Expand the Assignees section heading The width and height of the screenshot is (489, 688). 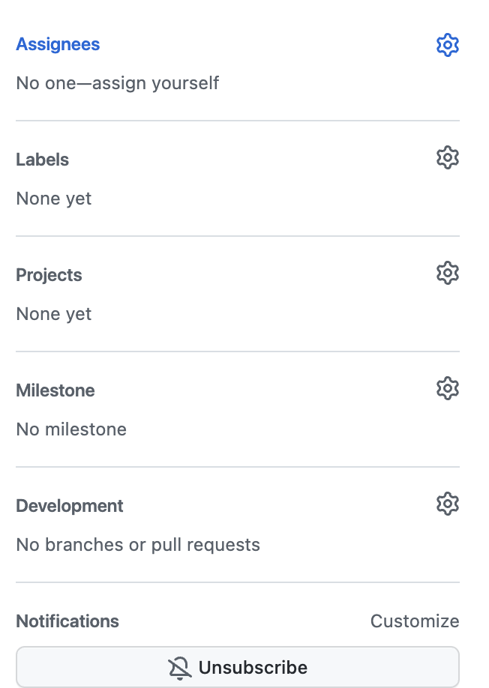pos(58,44)
